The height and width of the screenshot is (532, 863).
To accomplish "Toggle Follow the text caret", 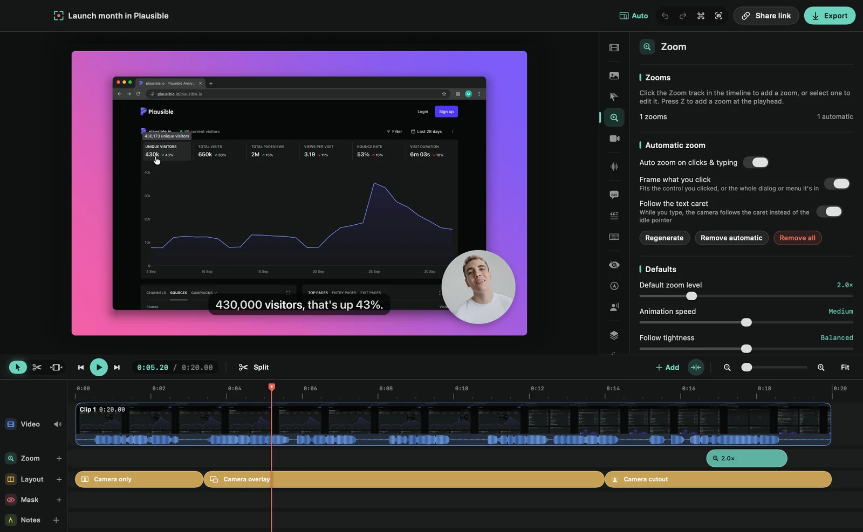I will click(x=830, y=211).
